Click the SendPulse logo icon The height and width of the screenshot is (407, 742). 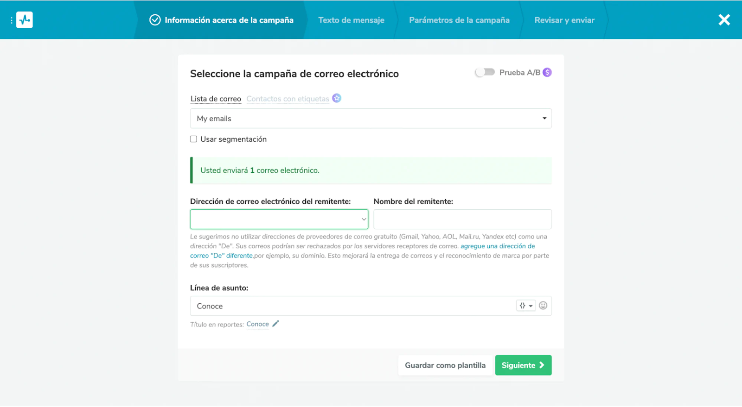click(x=25, y=20)
